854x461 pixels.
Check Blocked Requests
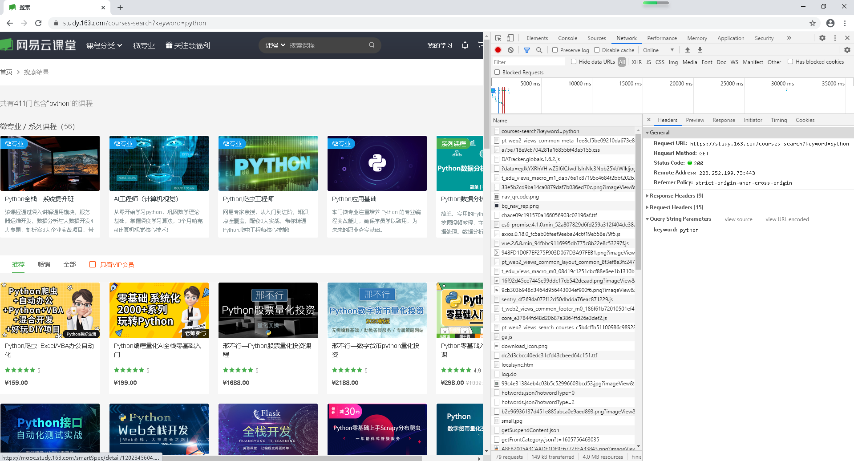pyautogui.click(x=497, y=72)
